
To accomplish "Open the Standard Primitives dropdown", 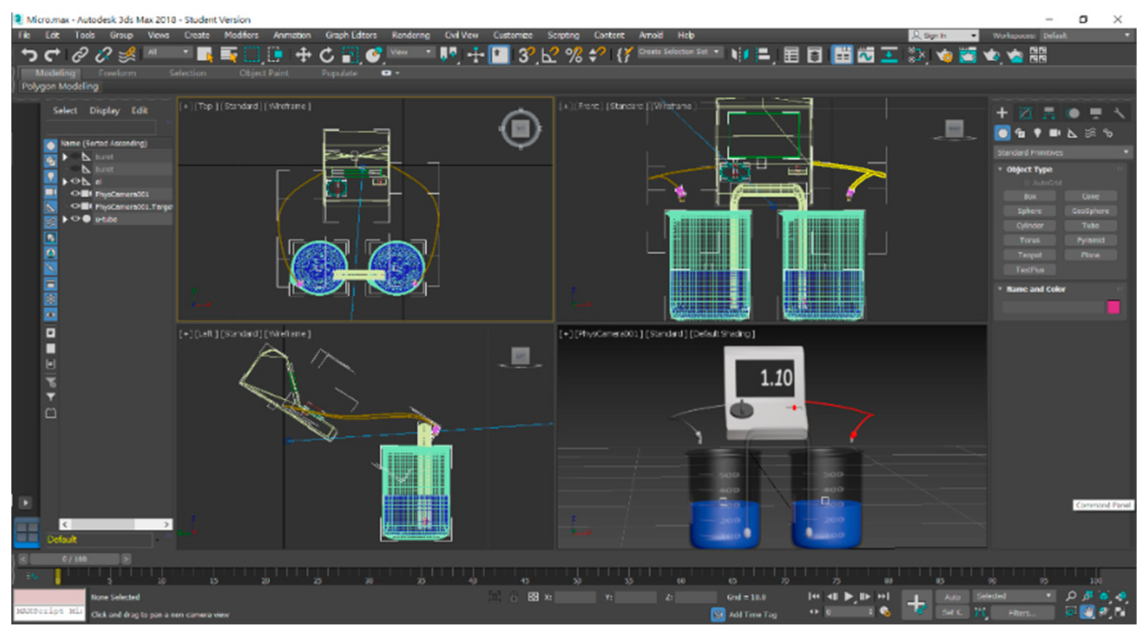I will click(x=1062, y=153).
